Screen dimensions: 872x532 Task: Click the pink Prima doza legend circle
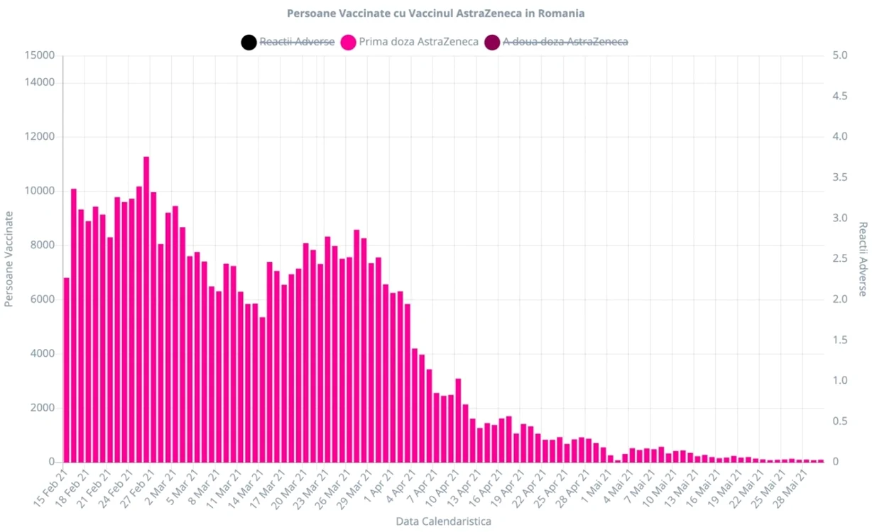click(349, 43)
